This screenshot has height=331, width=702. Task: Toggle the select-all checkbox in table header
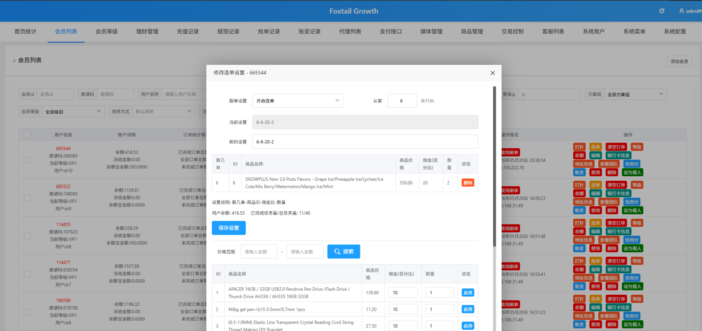(27, 135)
